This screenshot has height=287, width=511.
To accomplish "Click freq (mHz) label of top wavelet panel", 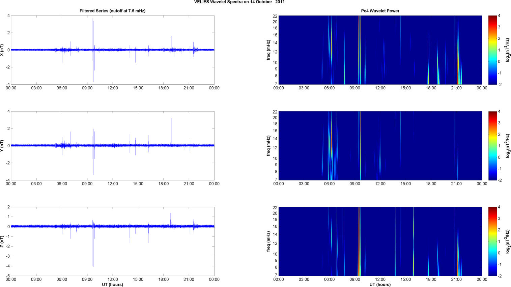I will [x=268, y=50].
